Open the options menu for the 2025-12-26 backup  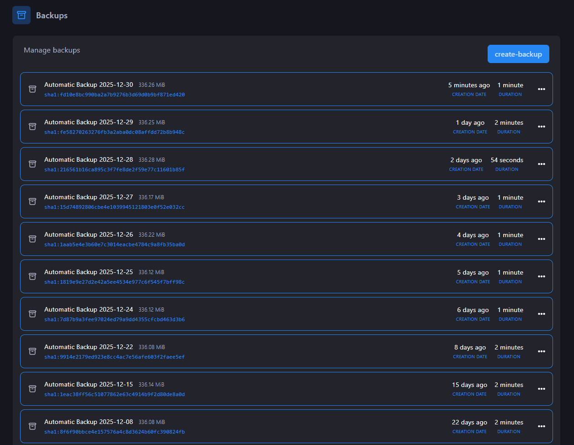pos(542,239)
